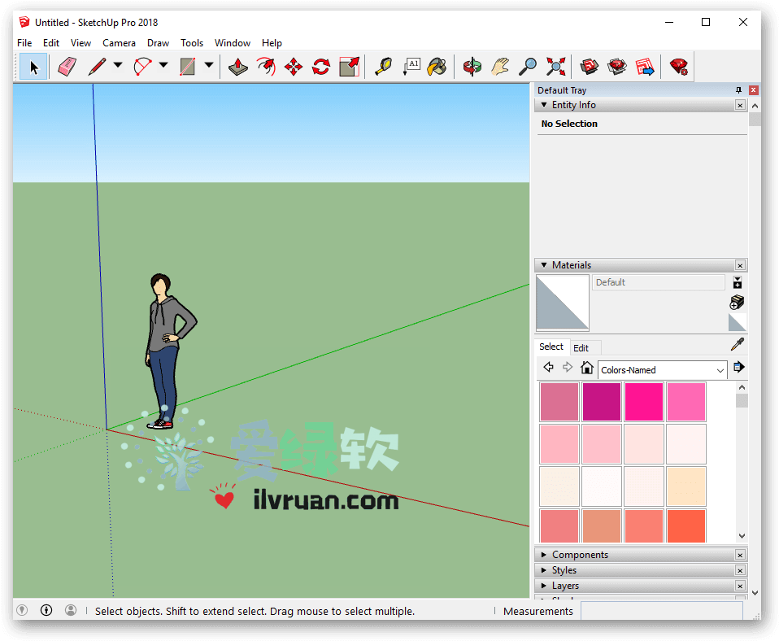The image size is (779, 641).
Task: Click the current material preview thumbnail
Action: coord(563,303)
